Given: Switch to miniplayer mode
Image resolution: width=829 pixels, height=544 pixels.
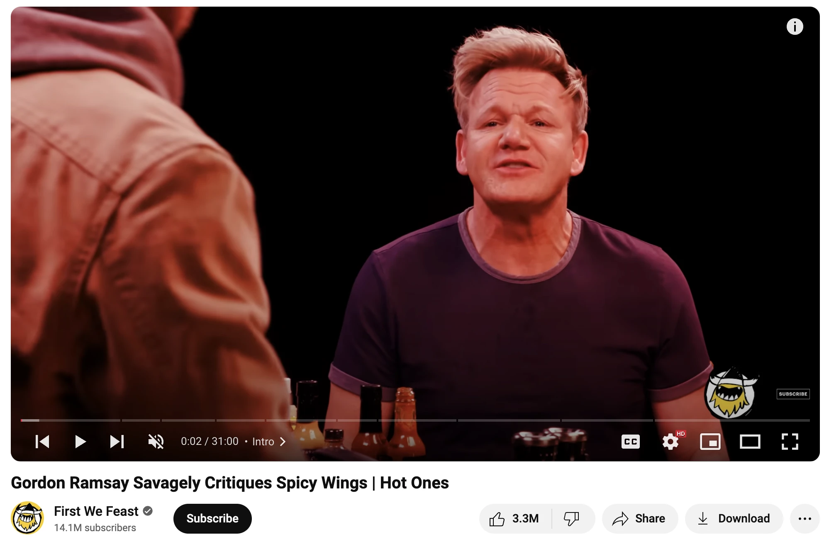Looking at the screenshot, I should 710,442.
